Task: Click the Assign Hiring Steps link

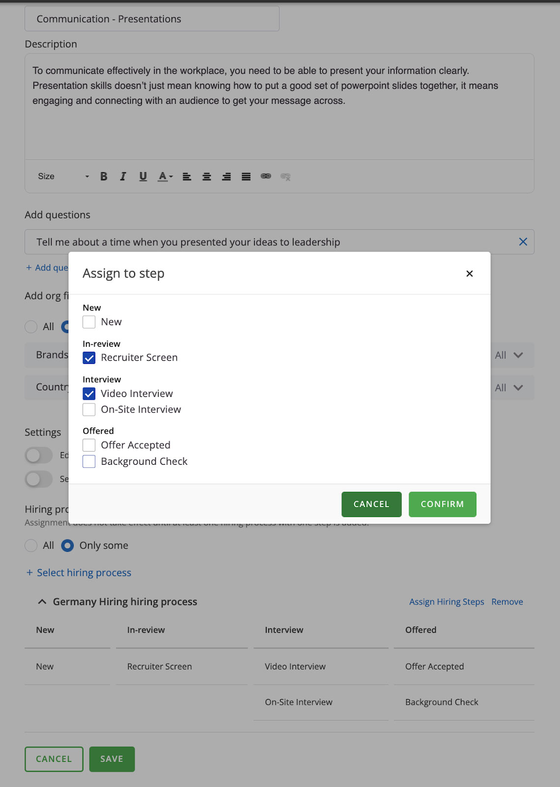Action: coord(447,602)
